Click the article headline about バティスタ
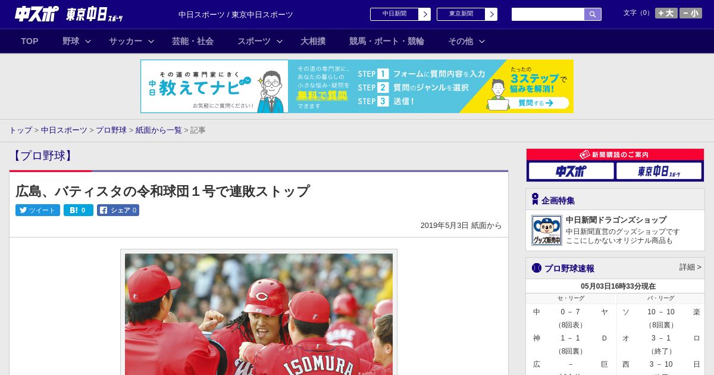The width and height of the screenshot is (714, 375). [162, 191]
